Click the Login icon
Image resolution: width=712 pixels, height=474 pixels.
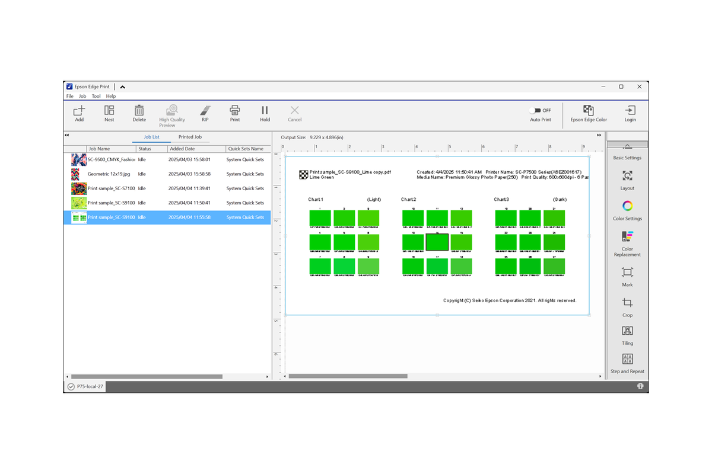tap(630, 110)
